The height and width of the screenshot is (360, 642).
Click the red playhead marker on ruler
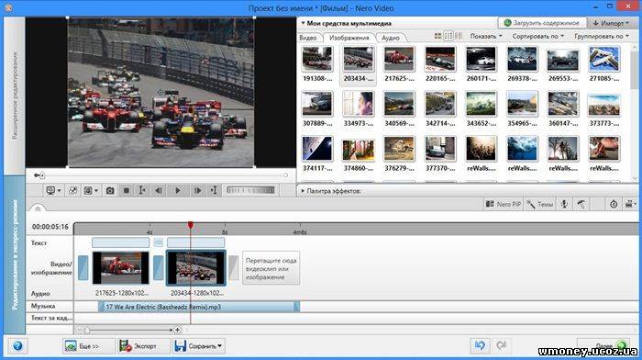pyautogui.click(x=191, y=225)
